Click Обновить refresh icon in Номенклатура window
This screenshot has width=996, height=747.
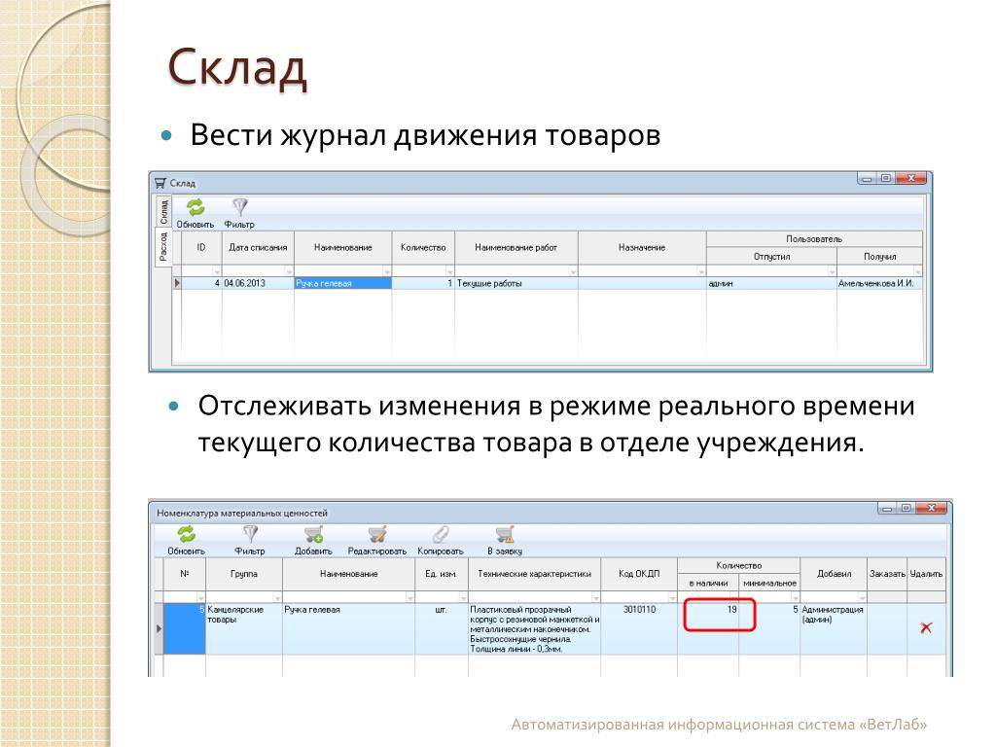click(x=186, y=534)
